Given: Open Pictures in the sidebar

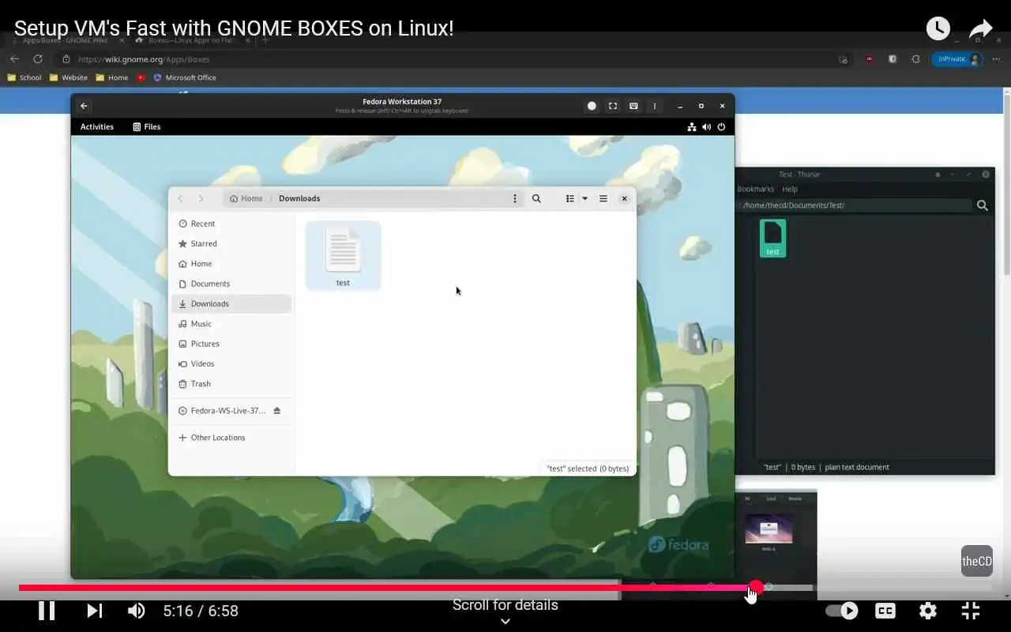Looking at the screenshot, I should pos(231,344).
